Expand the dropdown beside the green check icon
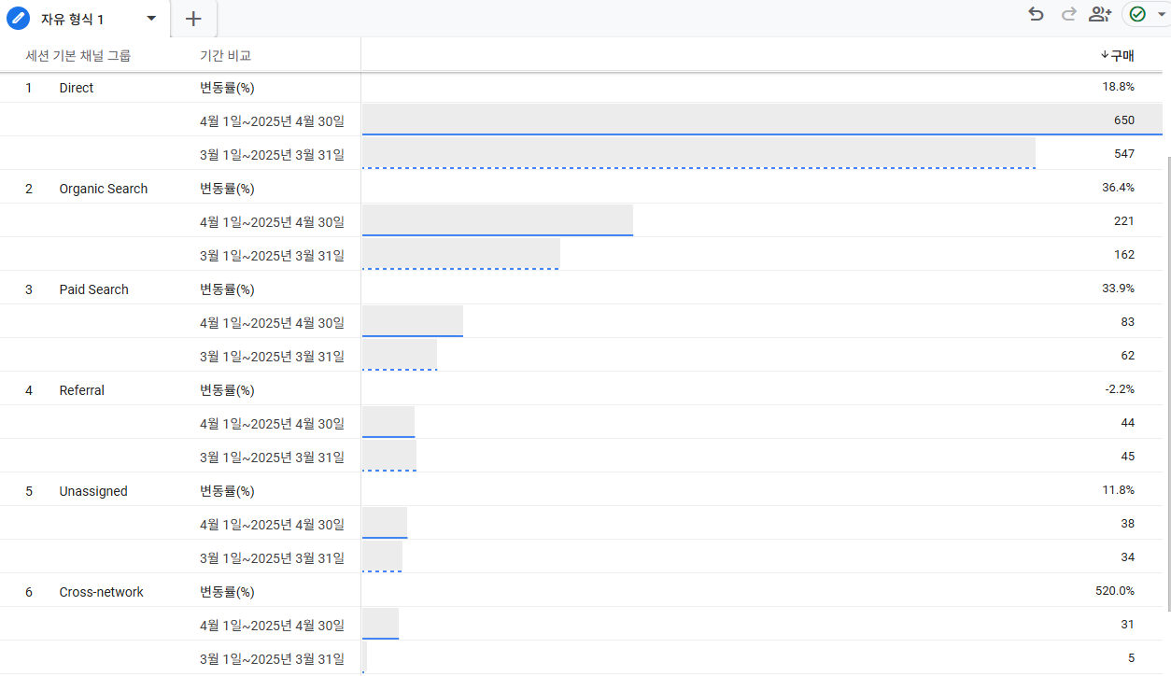This screenshot has height=676, width=1171. pos(1162,15)
